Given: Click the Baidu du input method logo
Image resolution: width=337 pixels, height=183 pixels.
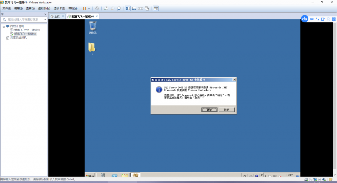Looking at the screenshot, I should (304, 19).
